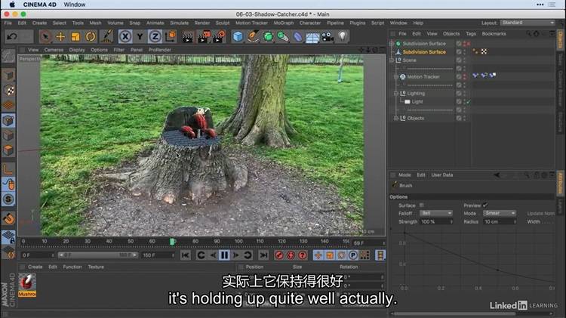Open the Falloff Bell dropdown
The width and height of the screenshot is (566, 318).
436,213
